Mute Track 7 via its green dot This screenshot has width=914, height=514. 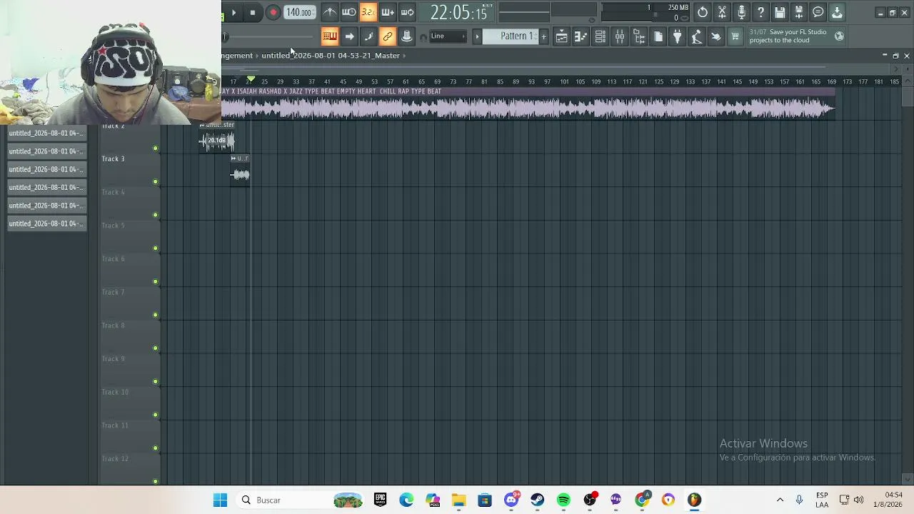coord(156,315)
